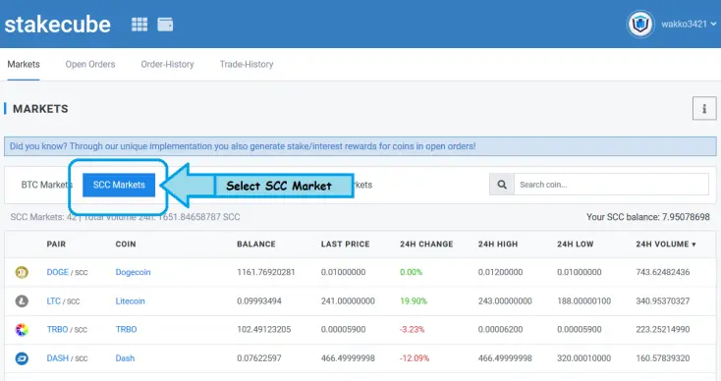Screen dimensions: 721x381
Task: Click the -3.23% change value
Action: point(412,330)
